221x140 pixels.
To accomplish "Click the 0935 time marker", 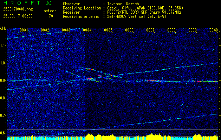I will [x=108, y=30].
